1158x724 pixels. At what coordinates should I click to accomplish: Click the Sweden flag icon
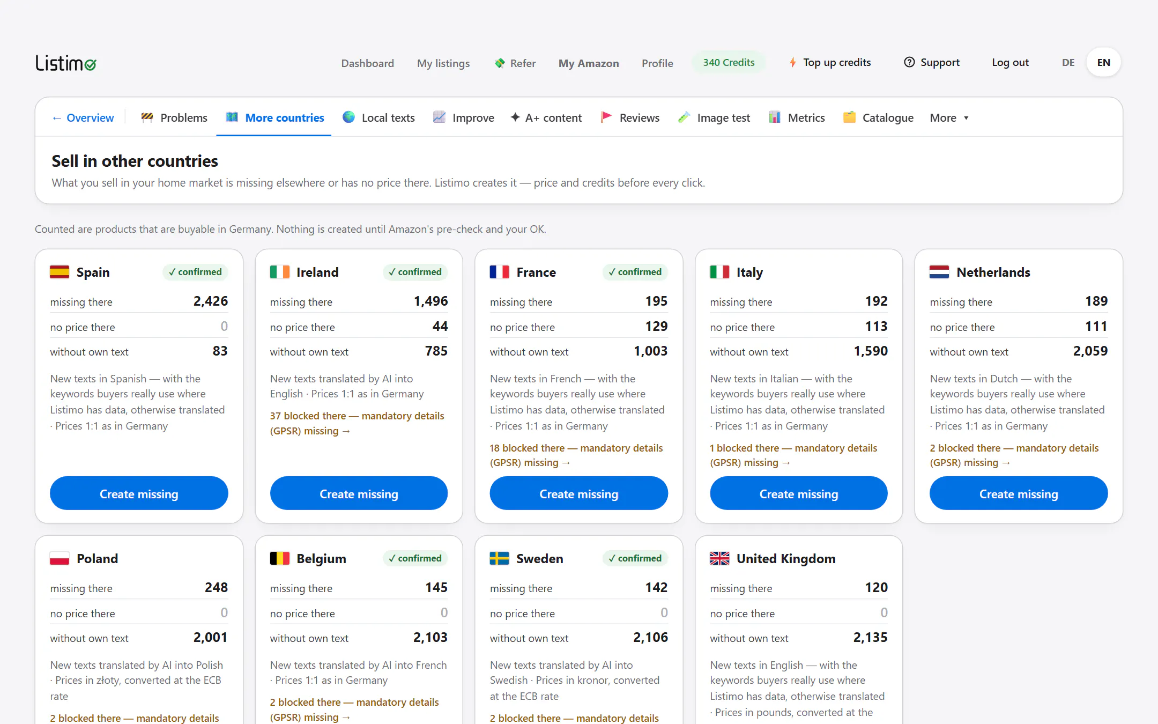point(500,558)
